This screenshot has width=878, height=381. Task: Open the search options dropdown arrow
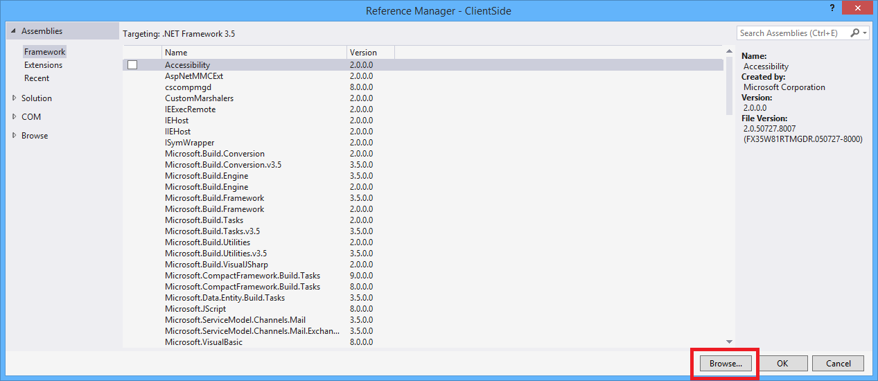coord(865,33)
